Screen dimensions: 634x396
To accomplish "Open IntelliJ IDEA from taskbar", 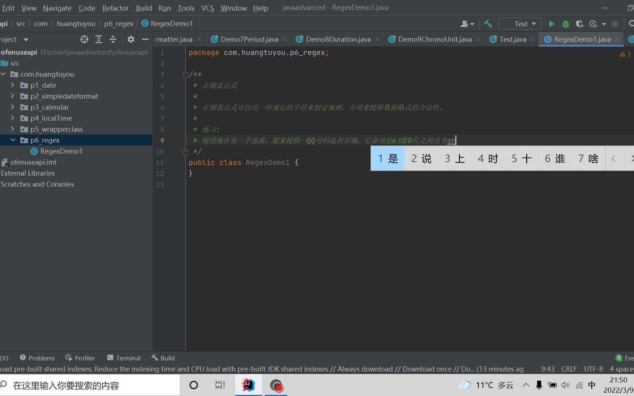I will pyautogui.click(x=248, y=385).
